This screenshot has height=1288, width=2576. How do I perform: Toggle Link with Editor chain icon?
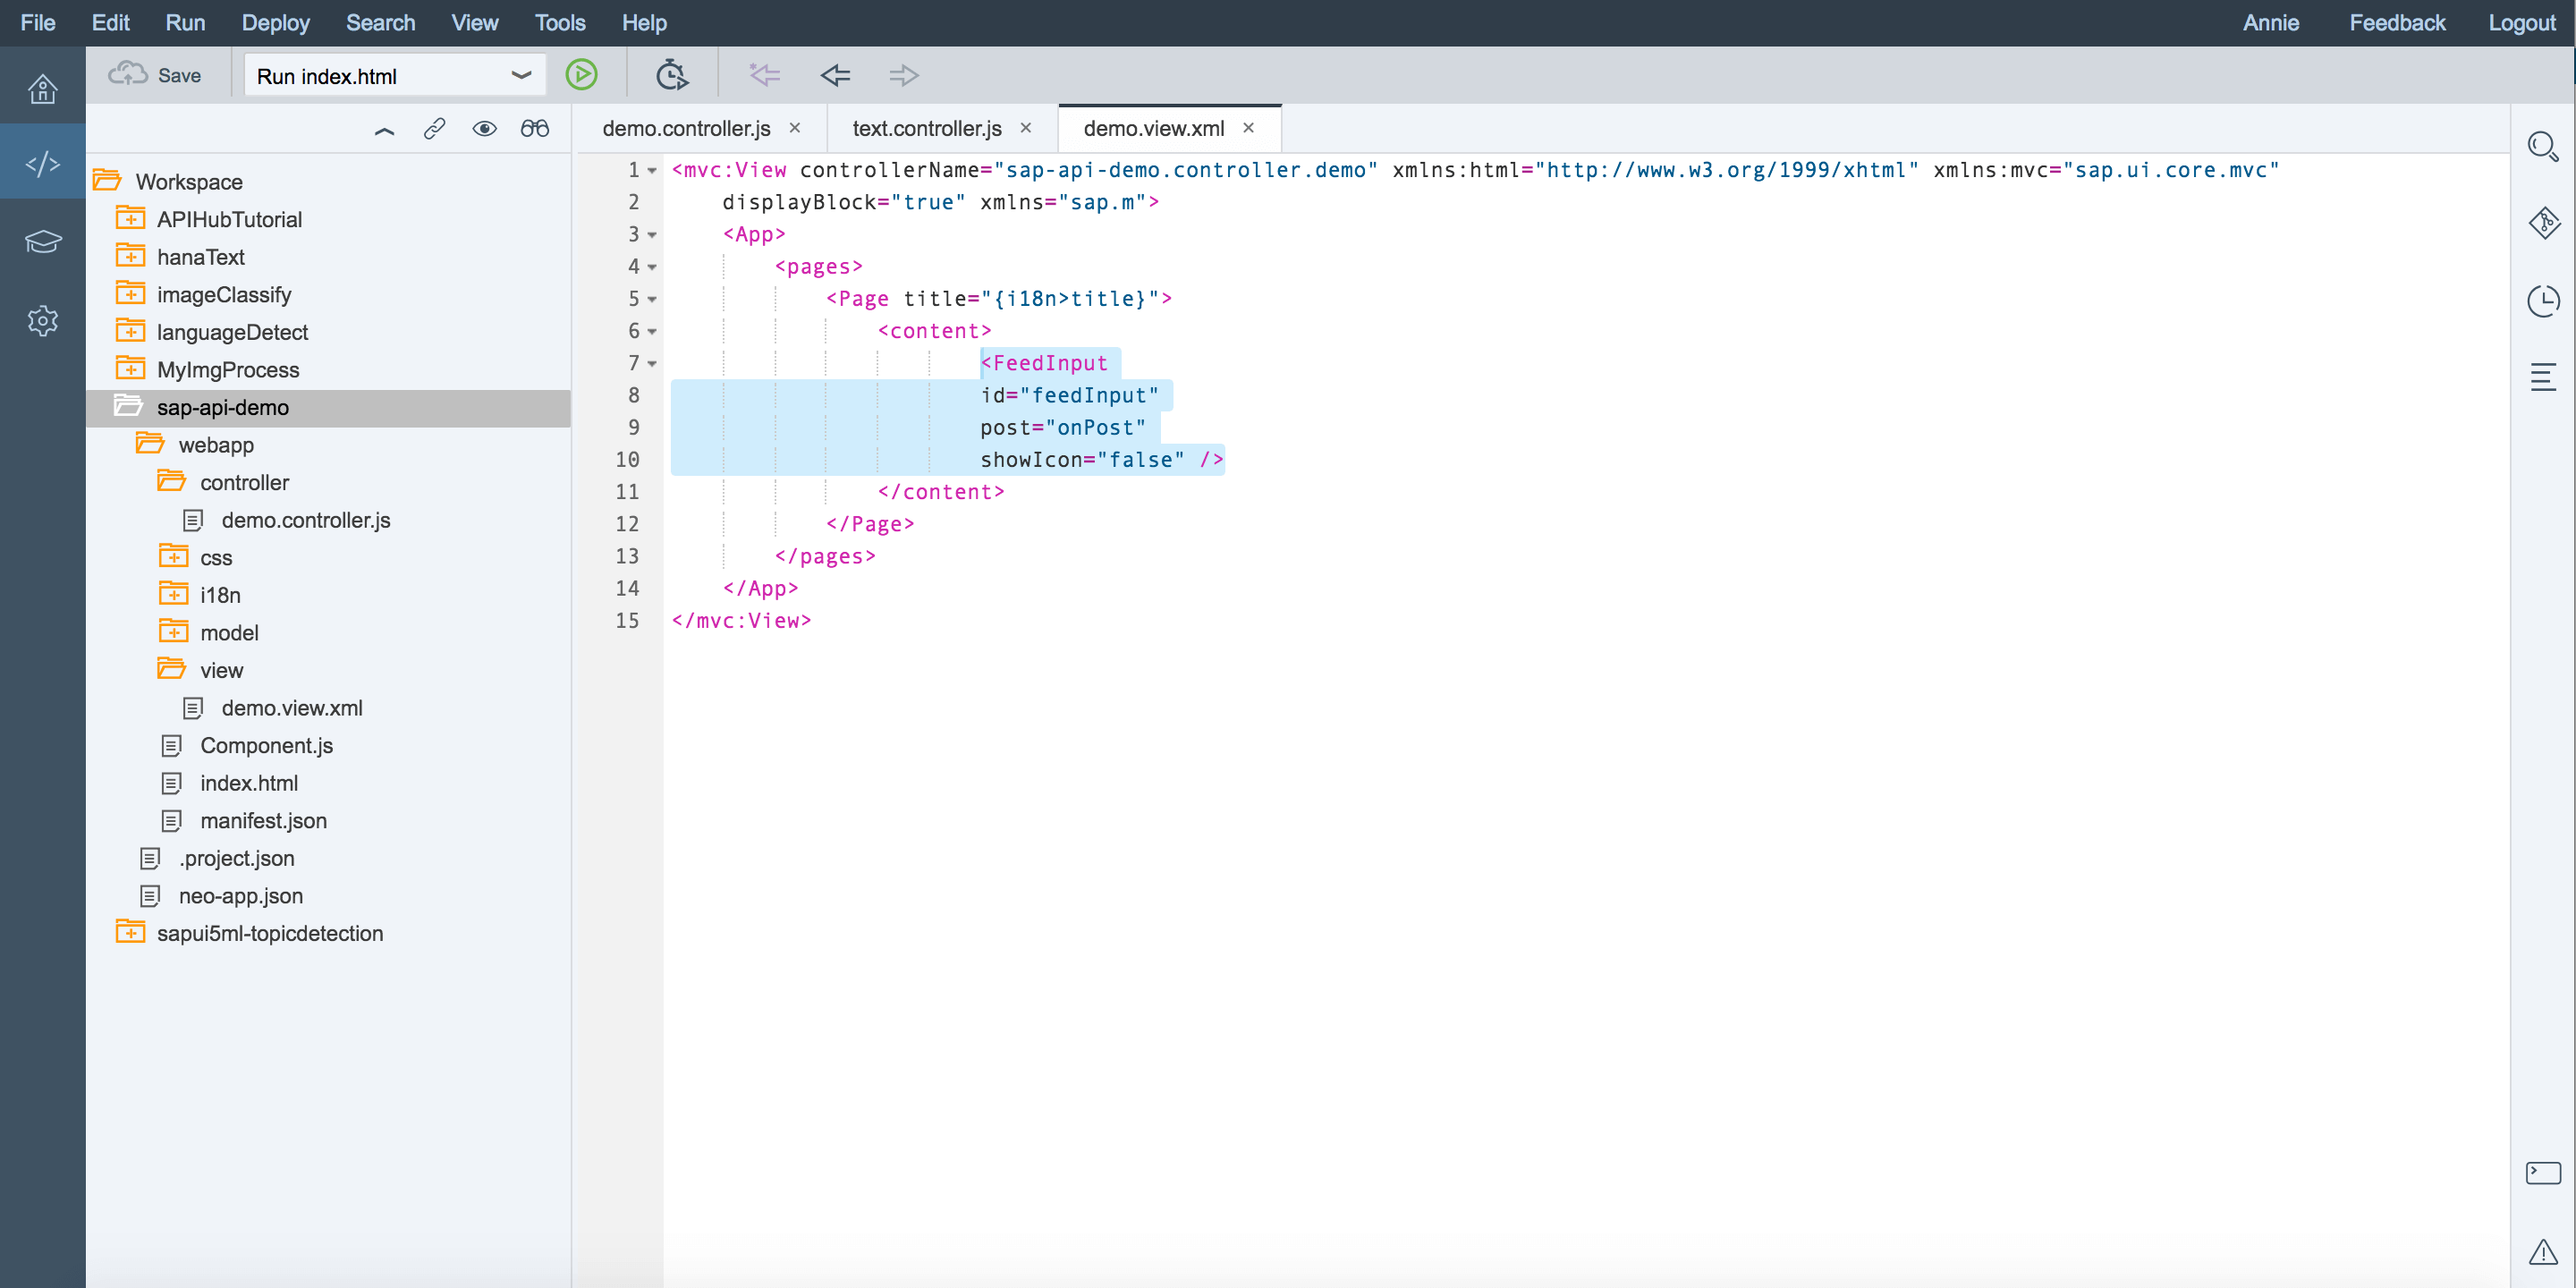(434, 129)
